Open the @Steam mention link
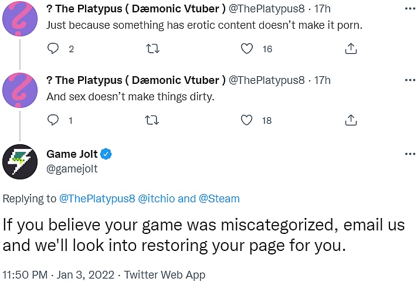The height and width of the screenshot is (282, 417). pyautogui.click(x=219, y=199)
